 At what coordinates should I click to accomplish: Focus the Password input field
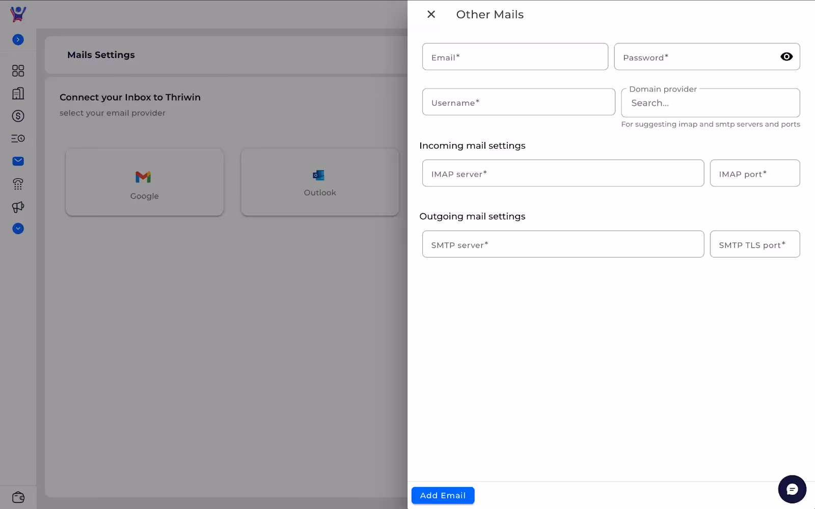tap(707, 56)
